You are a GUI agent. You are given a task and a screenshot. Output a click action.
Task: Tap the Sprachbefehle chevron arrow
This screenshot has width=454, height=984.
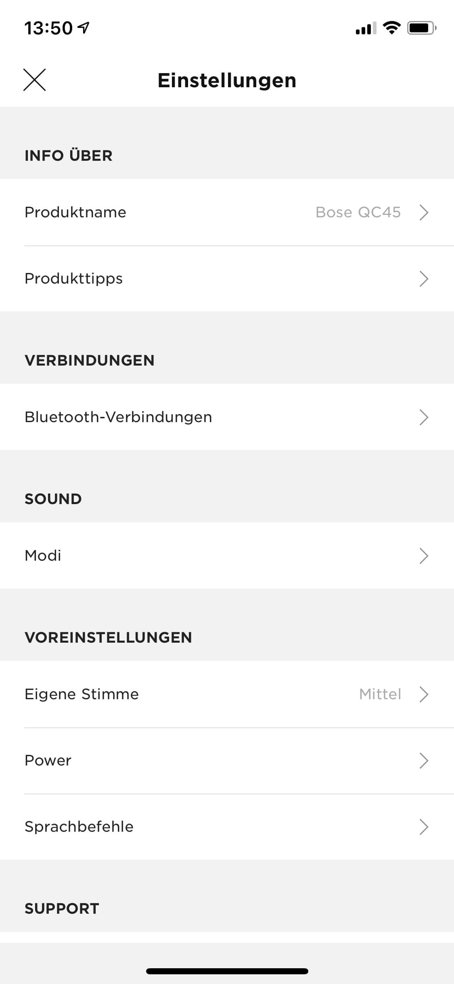tap(423, 826)
